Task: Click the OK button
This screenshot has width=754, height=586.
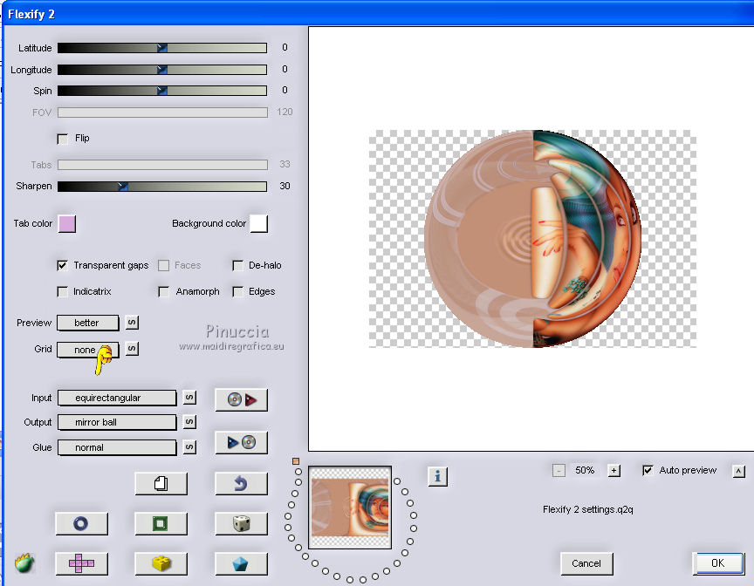Action: (x=718, y=563)
